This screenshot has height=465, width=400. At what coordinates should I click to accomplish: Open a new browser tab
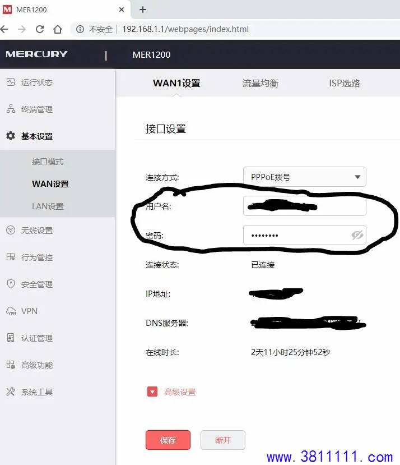coord(143,10)
